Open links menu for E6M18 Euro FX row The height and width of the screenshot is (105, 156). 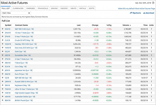coord(151,74)
